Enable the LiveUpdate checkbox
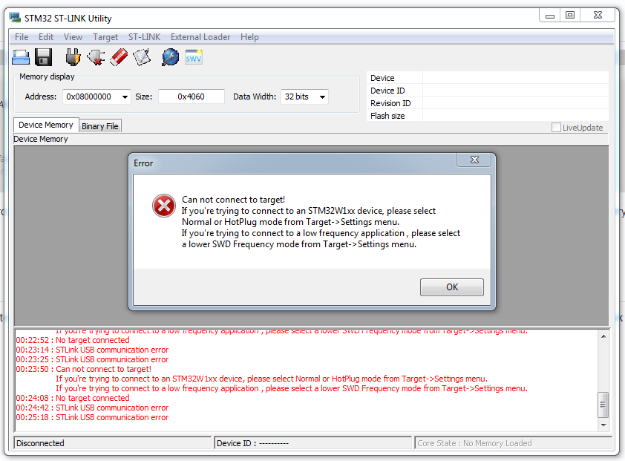Image resolution: width=625 pixels, height=461 pixels. click(556, 128)
